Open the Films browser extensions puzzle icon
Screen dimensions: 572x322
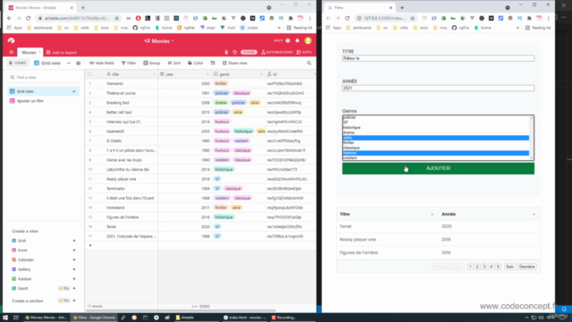529,18
